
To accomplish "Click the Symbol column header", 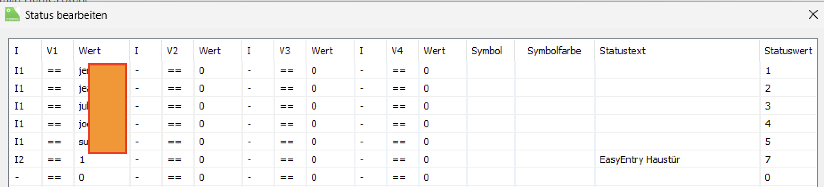I will click(x=486, y=51).
